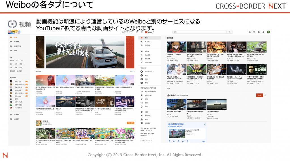Play the '駭客任務' Matrix video thumbnail
The width and height of the screenshot is (290, 161).
pyautogui.click(x=257, y=70)
